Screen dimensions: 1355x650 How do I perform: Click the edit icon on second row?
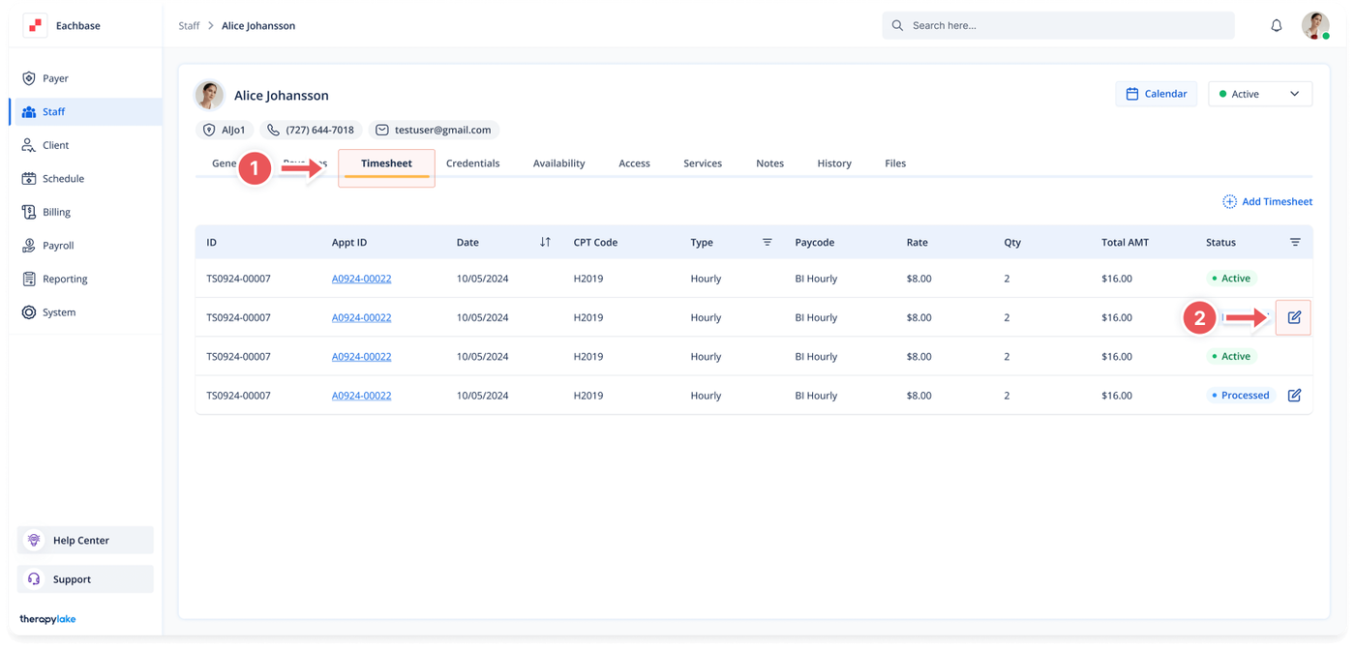click(x=1294, y=317)
